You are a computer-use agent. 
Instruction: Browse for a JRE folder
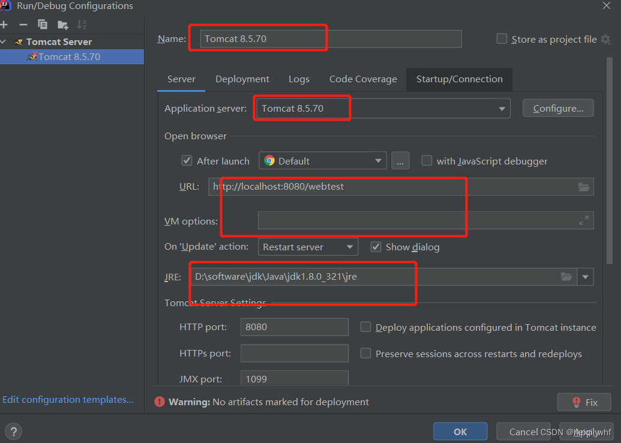[x=566, y=277]
